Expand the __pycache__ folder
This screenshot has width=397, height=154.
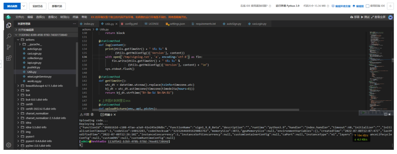[x=20, y=44]
